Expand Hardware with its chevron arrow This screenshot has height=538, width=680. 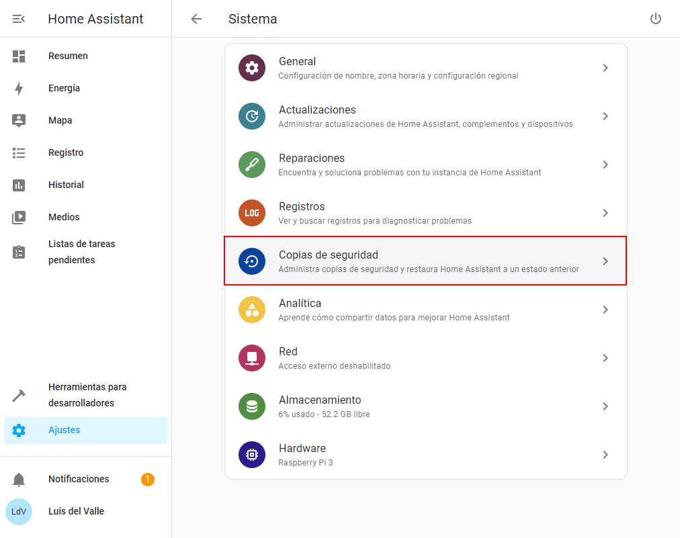[x=605, y=455]
